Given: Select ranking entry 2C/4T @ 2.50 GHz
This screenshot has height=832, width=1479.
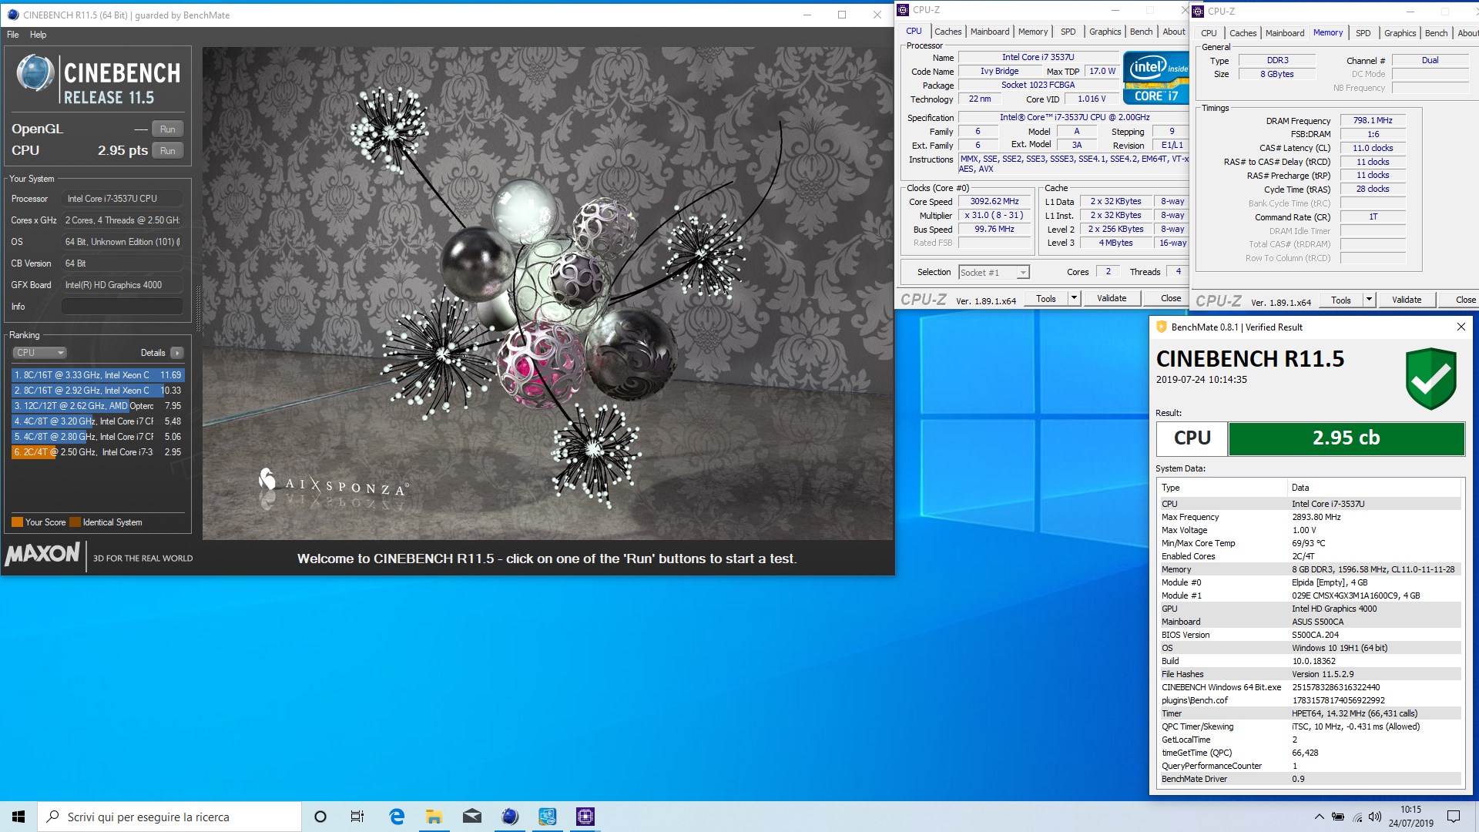Looking at the screenshot, I should (97, 452).
